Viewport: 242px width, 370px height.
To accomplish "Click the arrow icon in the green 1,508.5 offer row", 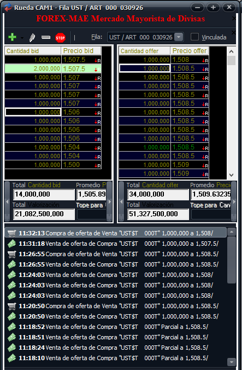I will (x=203, y=148).
